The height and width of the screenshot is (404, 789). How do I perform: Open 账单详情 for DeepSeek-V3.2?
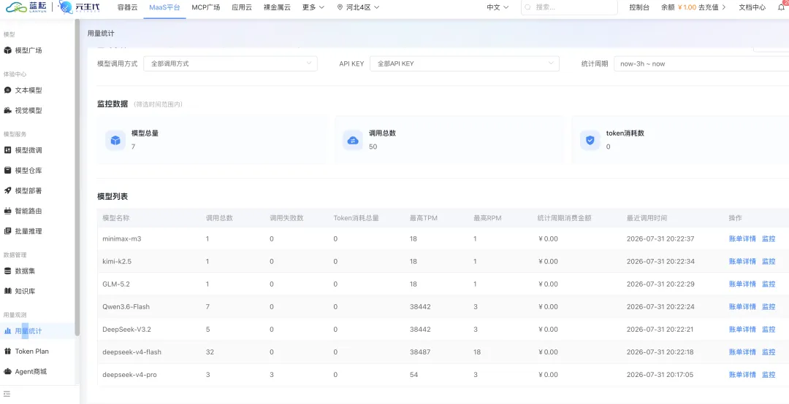pyautogui.click(x=742, y=329)
